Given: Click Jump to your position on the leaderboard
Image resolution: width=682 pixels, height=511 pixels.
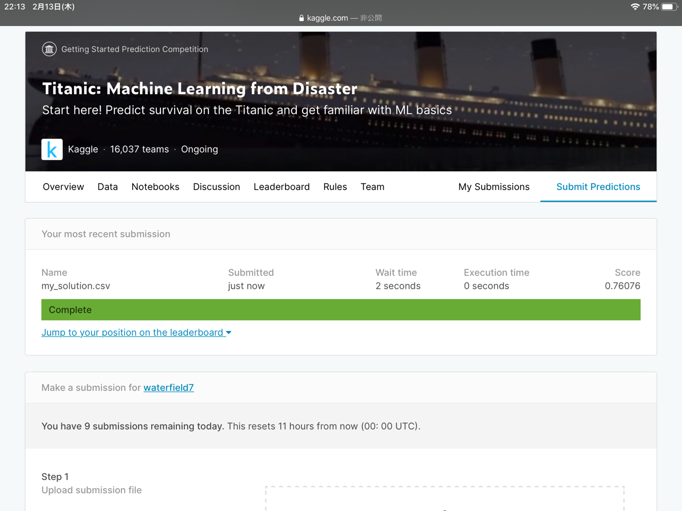Looking at the screenshot, I should [132, 333].
